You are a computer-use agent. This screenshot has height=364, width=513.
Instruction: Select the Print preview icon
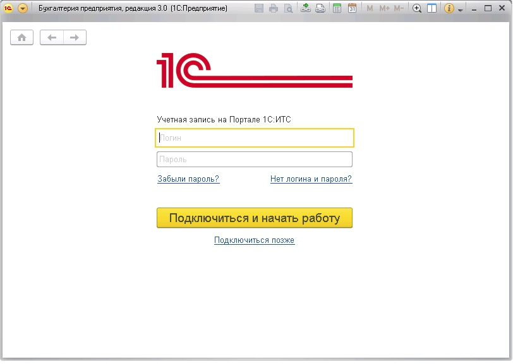tap(289, 8)
